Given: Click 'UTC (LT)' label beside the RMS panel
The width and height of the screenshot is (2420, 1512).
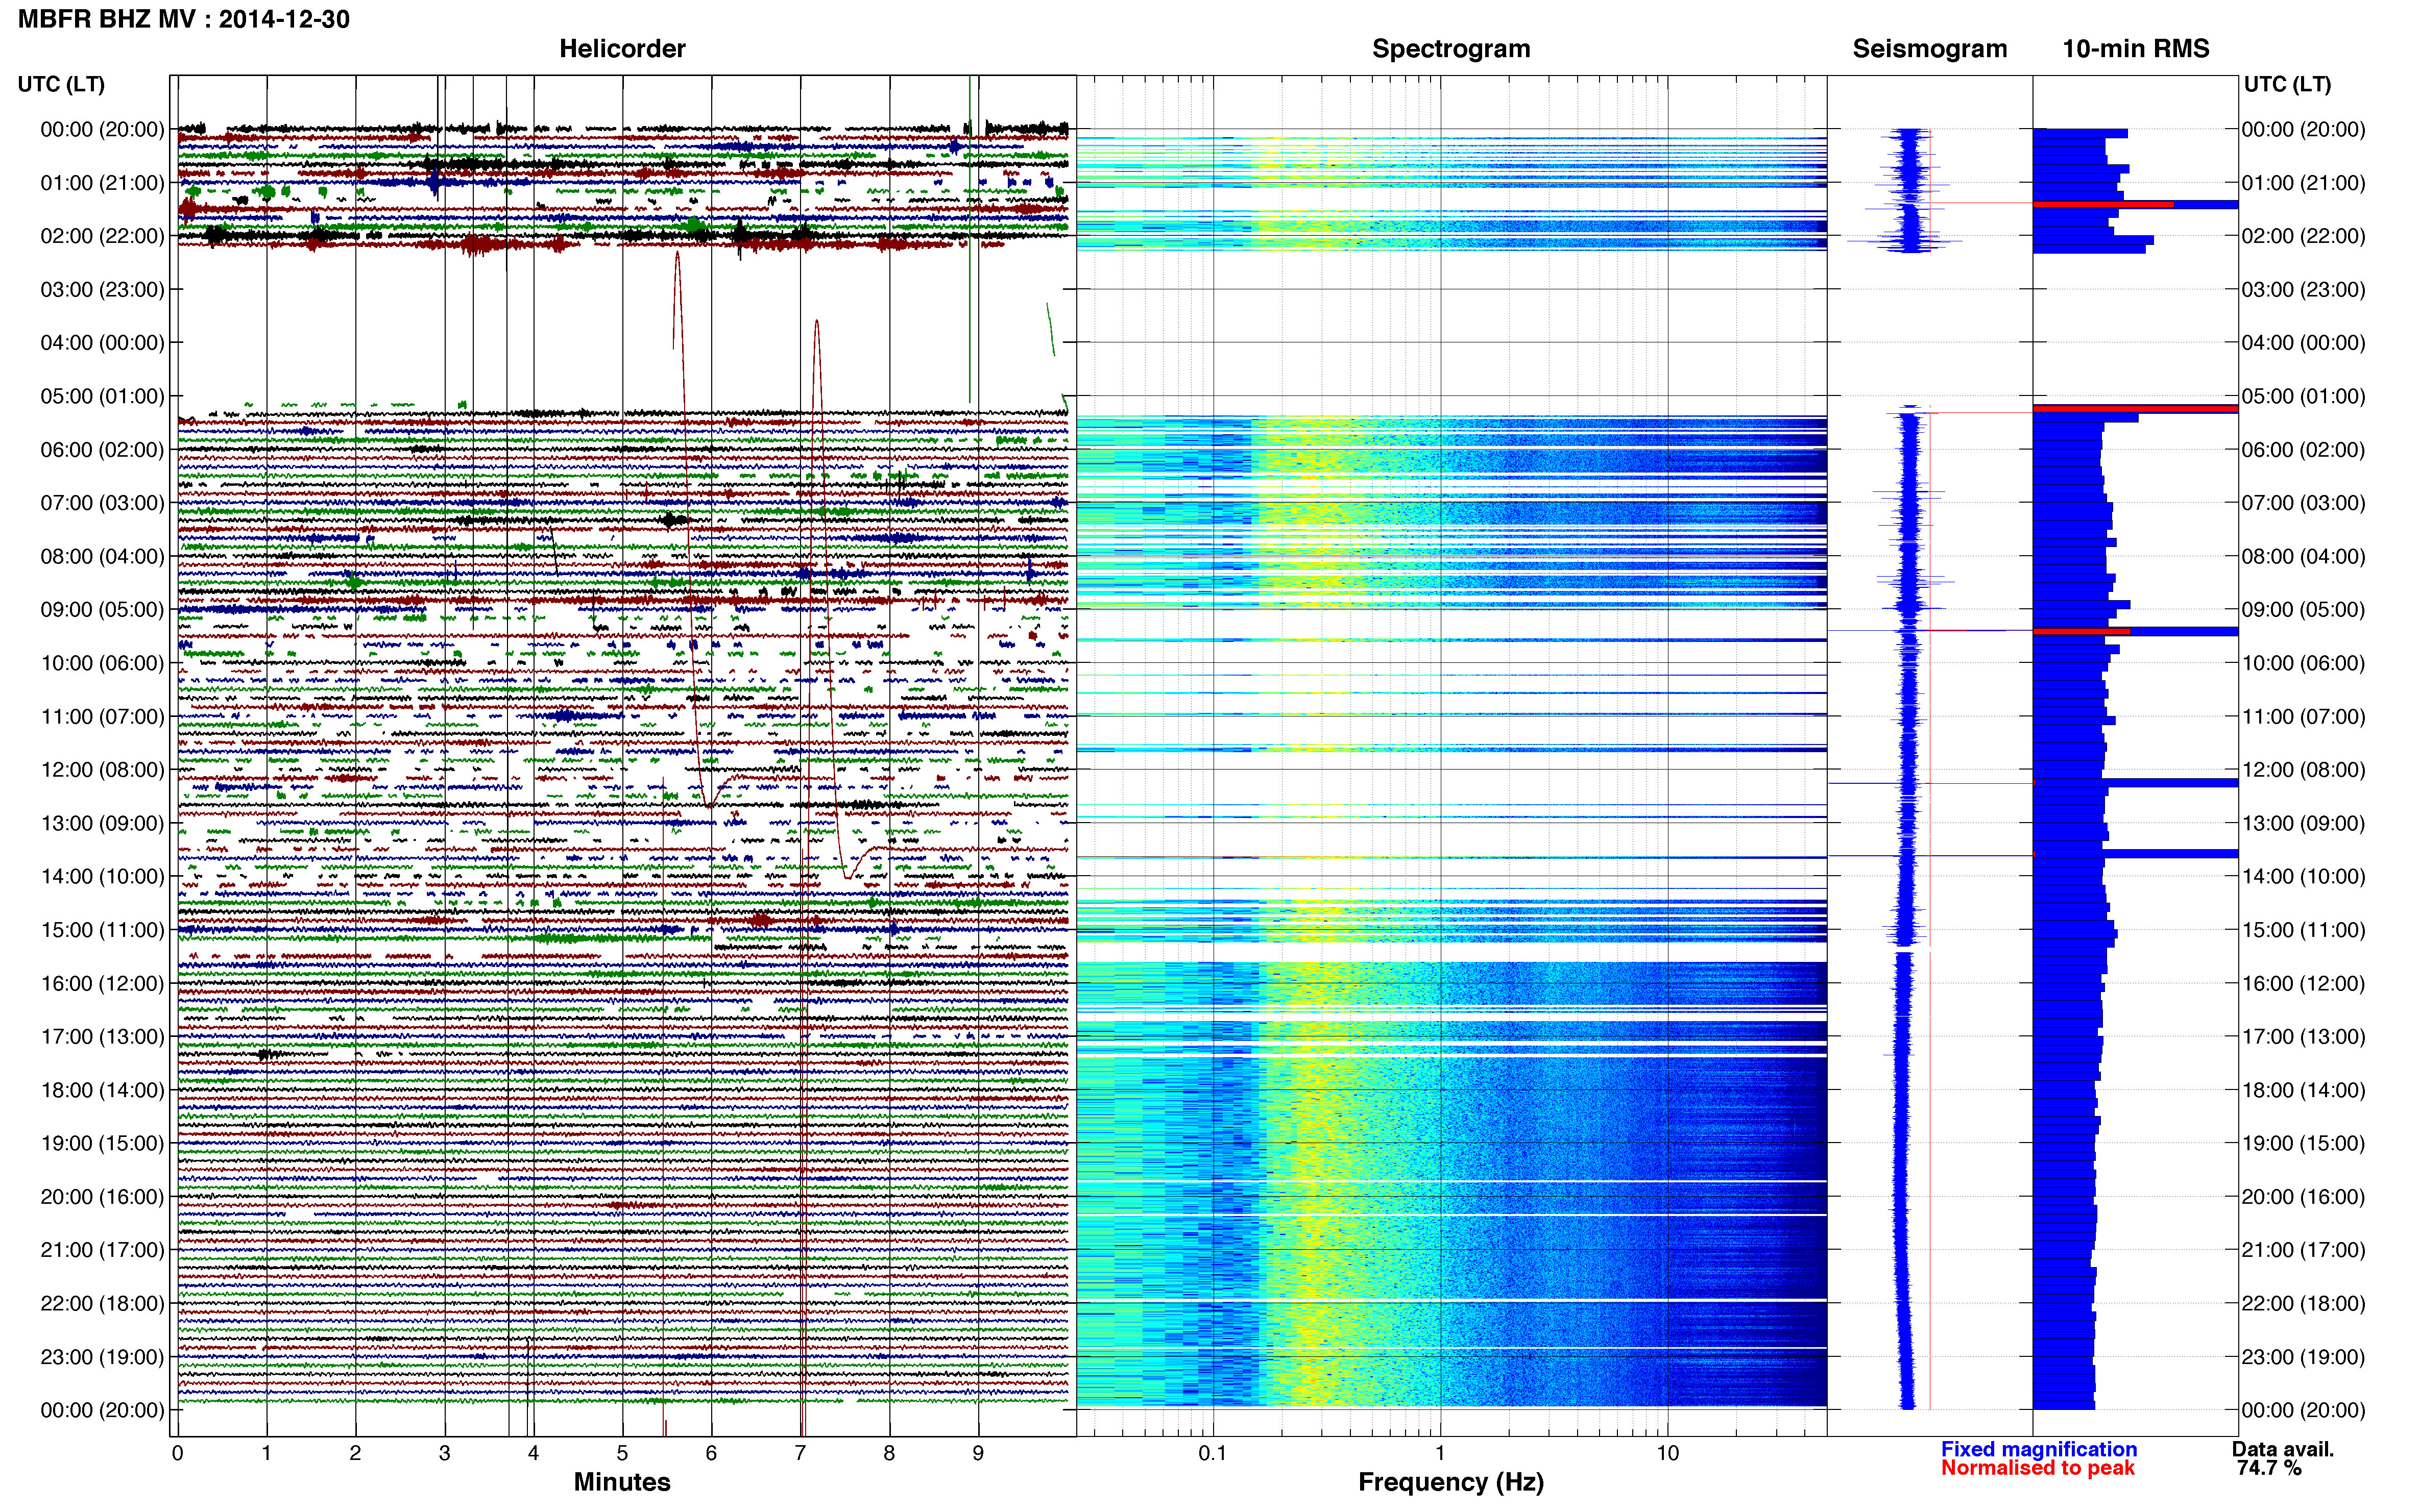Looking at the screenshot, I should click(2287, 84).
